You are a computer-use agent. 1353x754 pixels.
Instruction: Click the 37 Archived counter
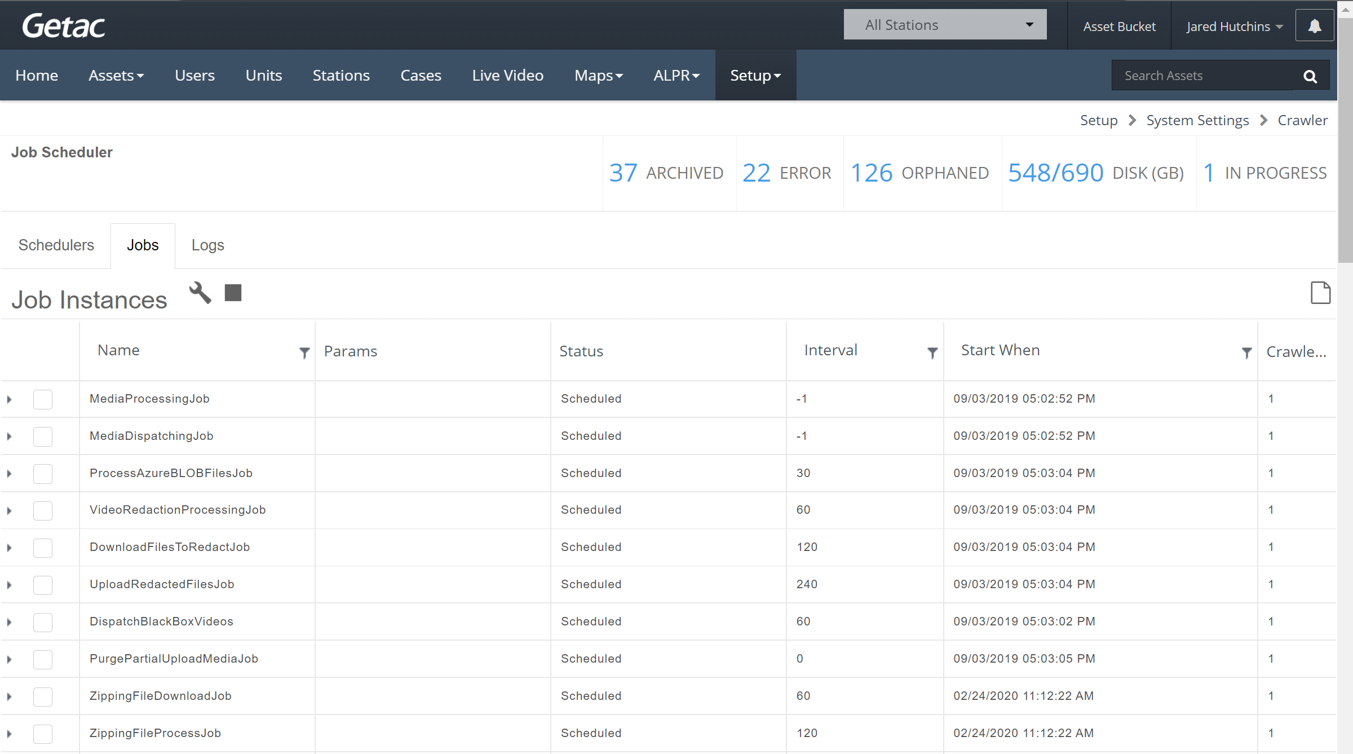(666, 173)
